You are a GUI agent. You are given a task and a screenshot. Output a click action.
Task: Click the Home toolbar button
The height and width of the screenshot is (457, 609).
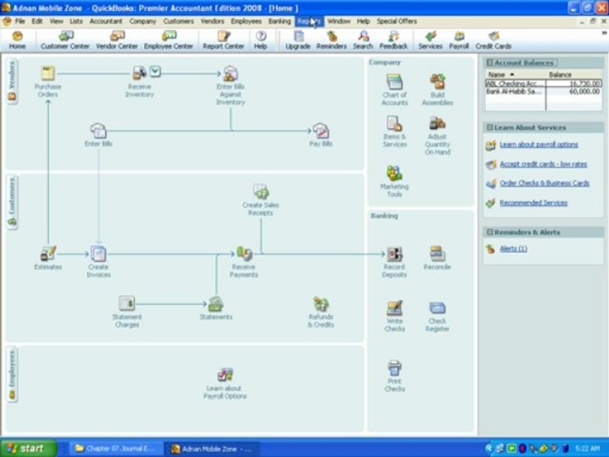17,41
